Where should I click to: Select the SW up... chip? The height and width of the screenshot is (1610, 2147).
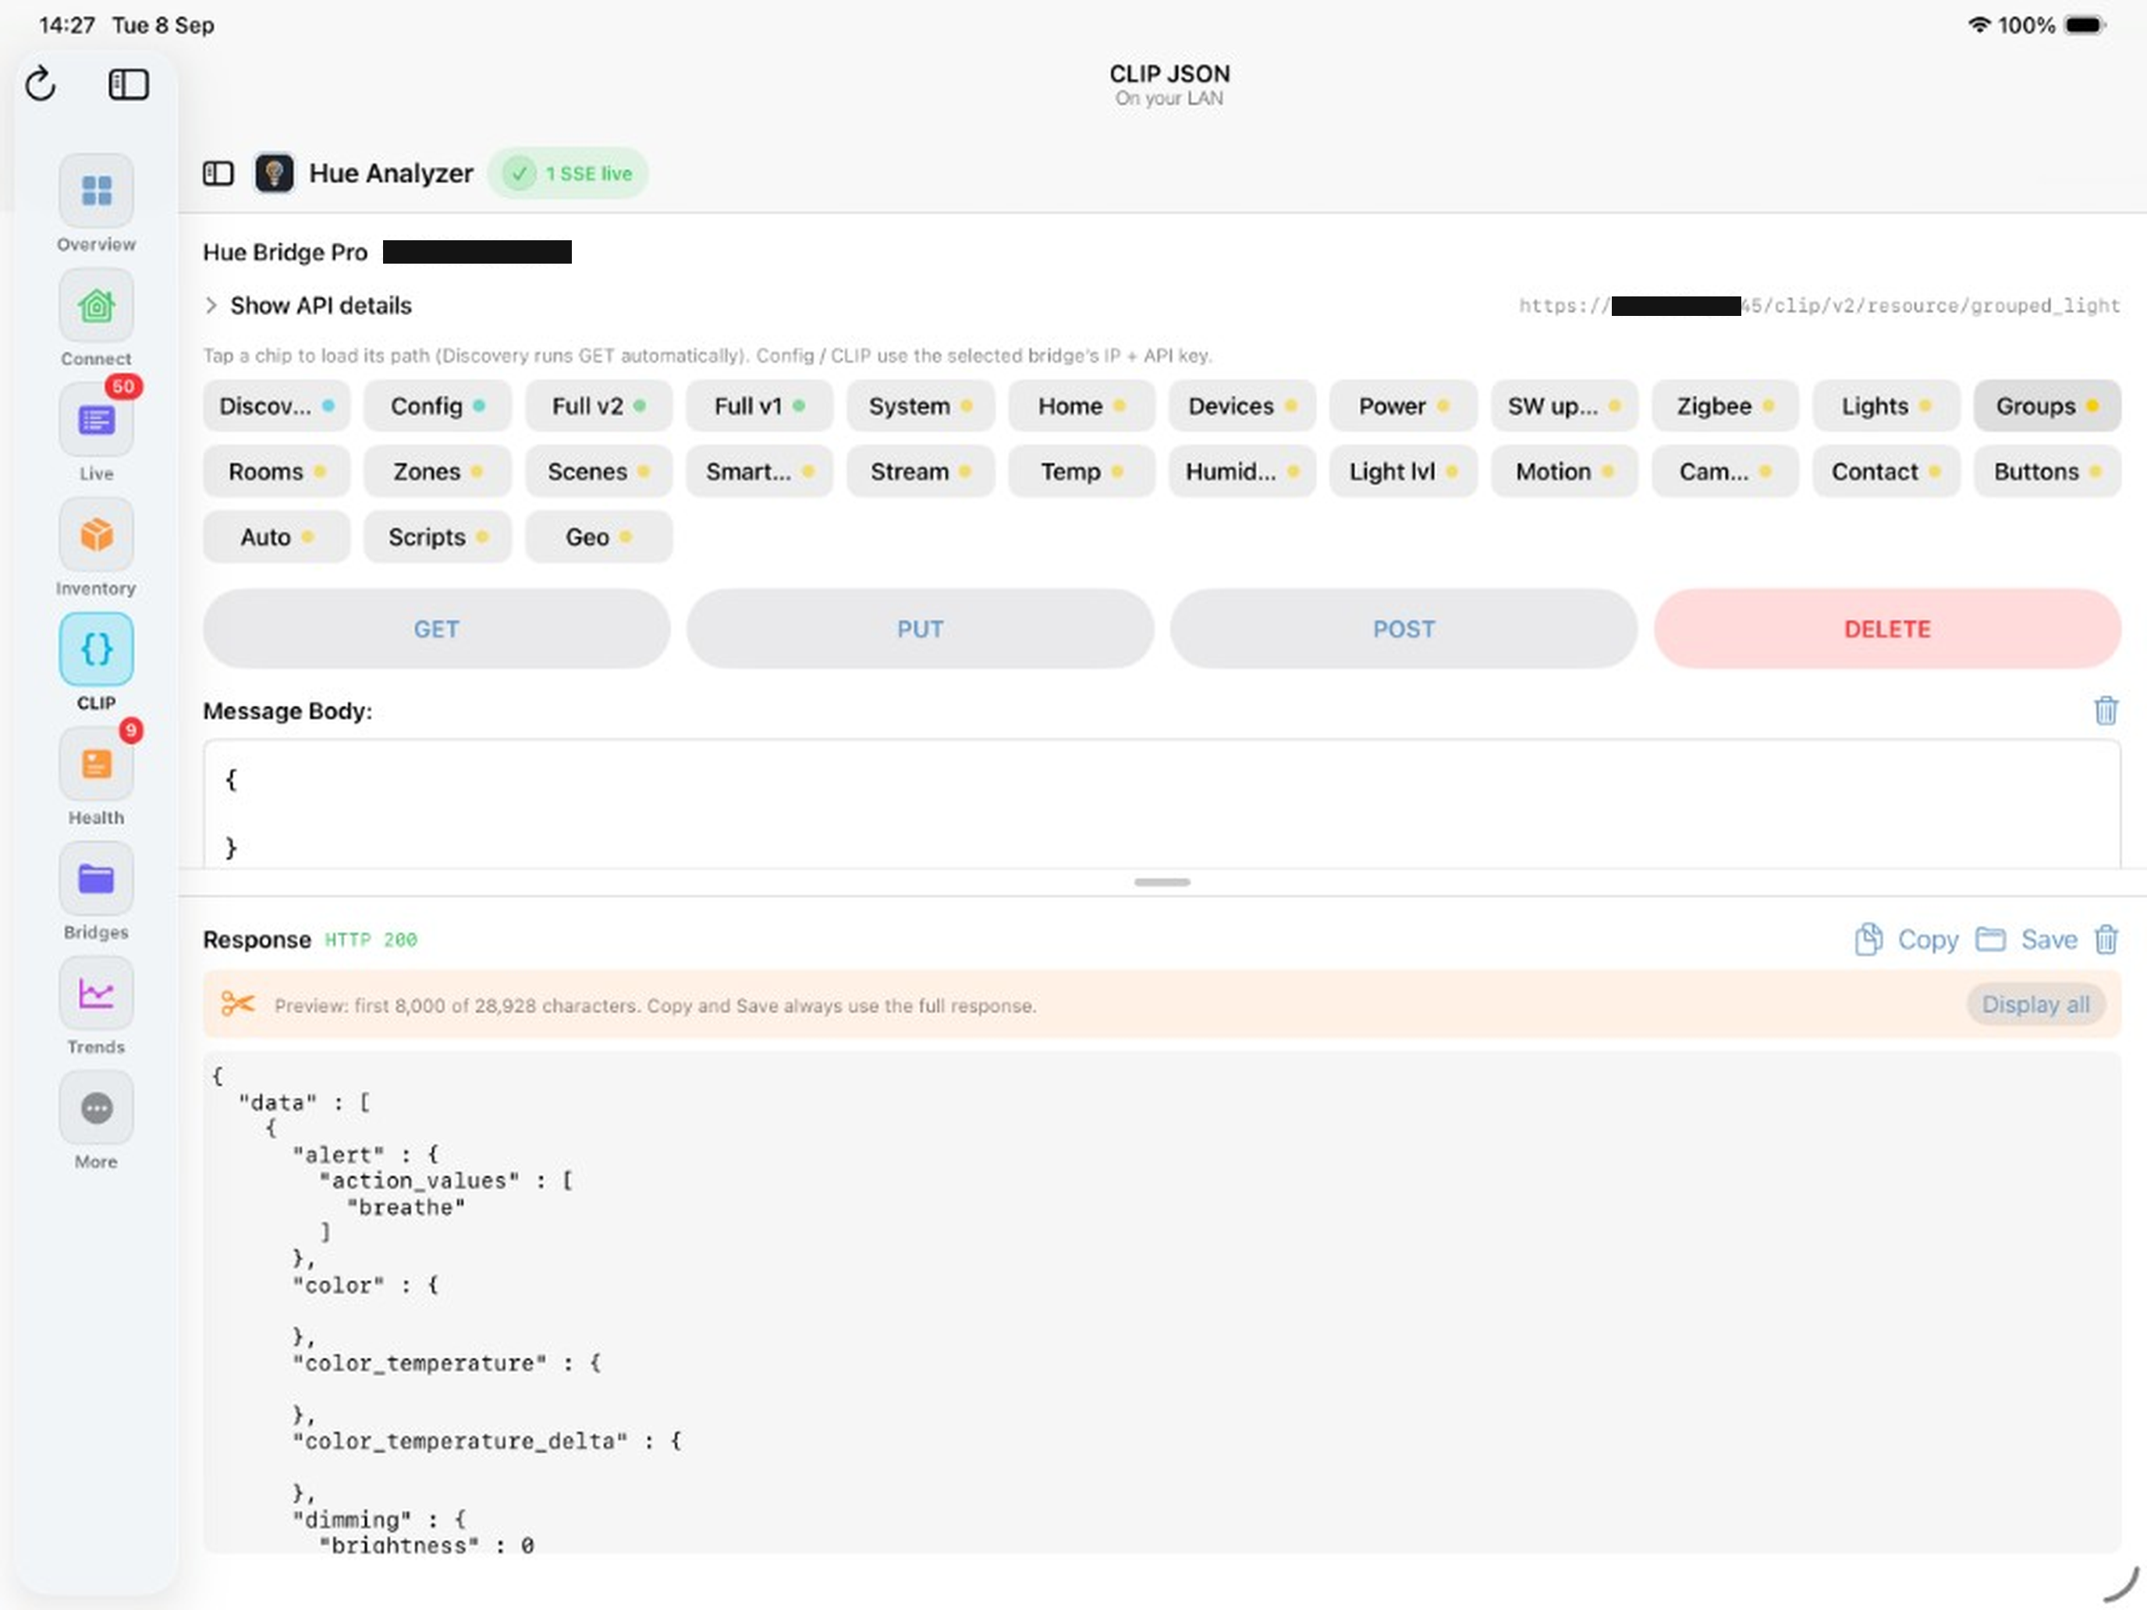coord(1563,406)
